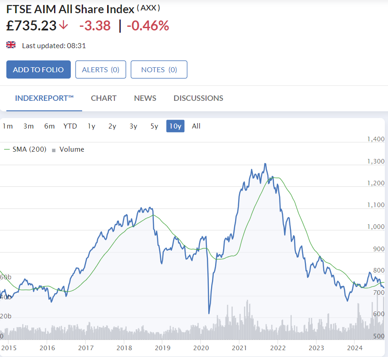
Task: Switch chart to 6m range
Action: (x=49, y=126)
